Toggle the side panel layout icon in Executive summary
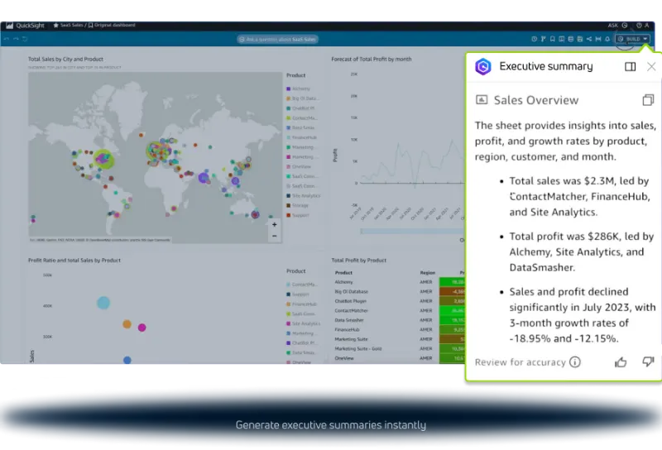The height and width of the screenshot is (450, 662). (x=630, y=67)
